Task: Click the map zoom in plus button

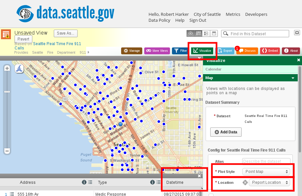Action: click(x=7, y=68)
